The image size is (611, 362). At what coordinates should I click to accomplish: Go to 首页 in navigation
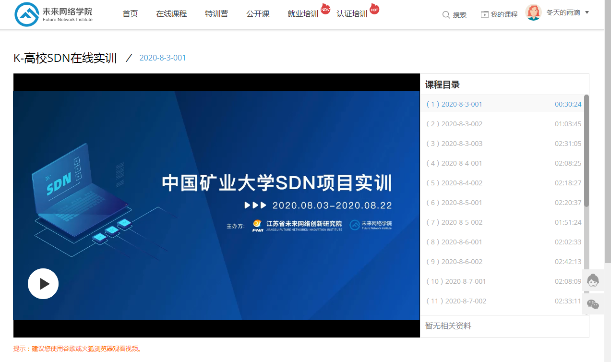pos(130,14)
